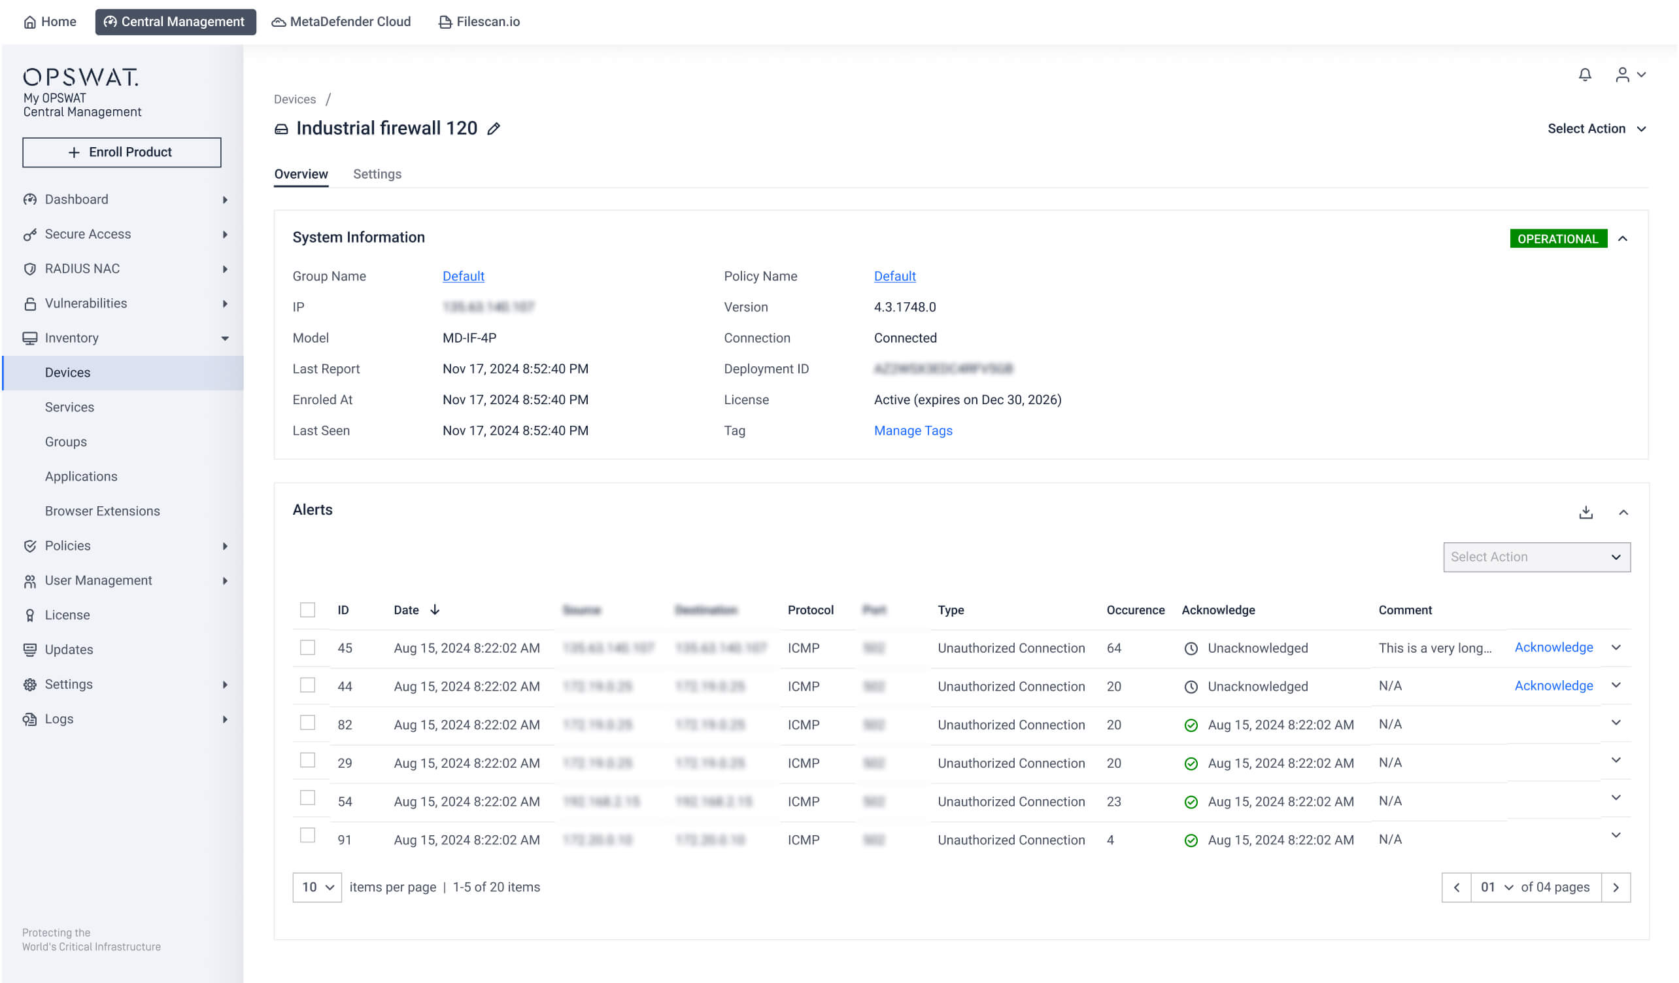Click the notification bell icon
This screenshot has height=983, width=1679.
tap(1584, 75)
